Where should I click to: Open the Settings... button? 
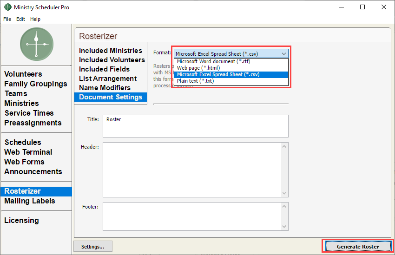tap(92, 247)
